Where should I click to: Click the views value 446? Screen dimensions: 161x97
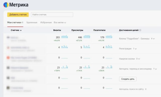click(80, 37)
